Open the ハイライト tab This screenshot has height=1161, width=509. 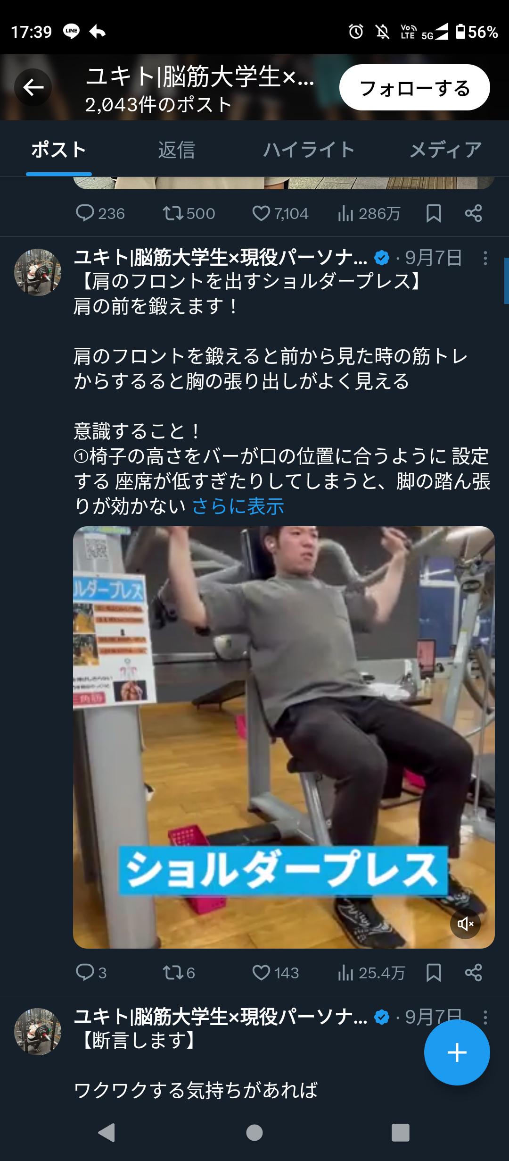click(x=309, y=150)
